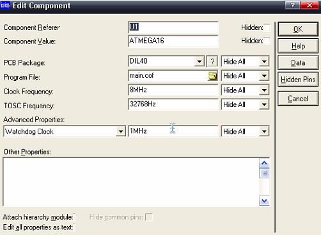Toggle Hidden checkbox for Component Value
Screen dimensions: 321x235
pos(267,41)
